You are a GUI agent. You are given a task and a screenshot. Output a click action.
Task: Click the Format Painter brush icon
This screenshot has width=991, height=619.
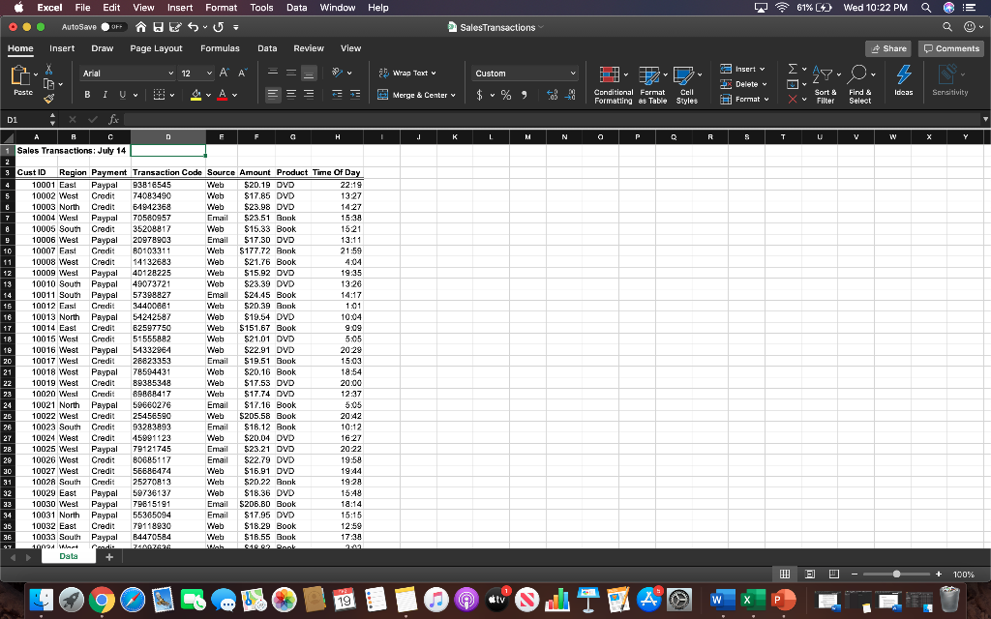[x=48, y=98]
